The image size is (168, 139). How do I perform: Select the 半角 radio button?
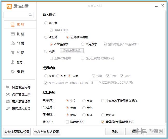coord(67,108)
